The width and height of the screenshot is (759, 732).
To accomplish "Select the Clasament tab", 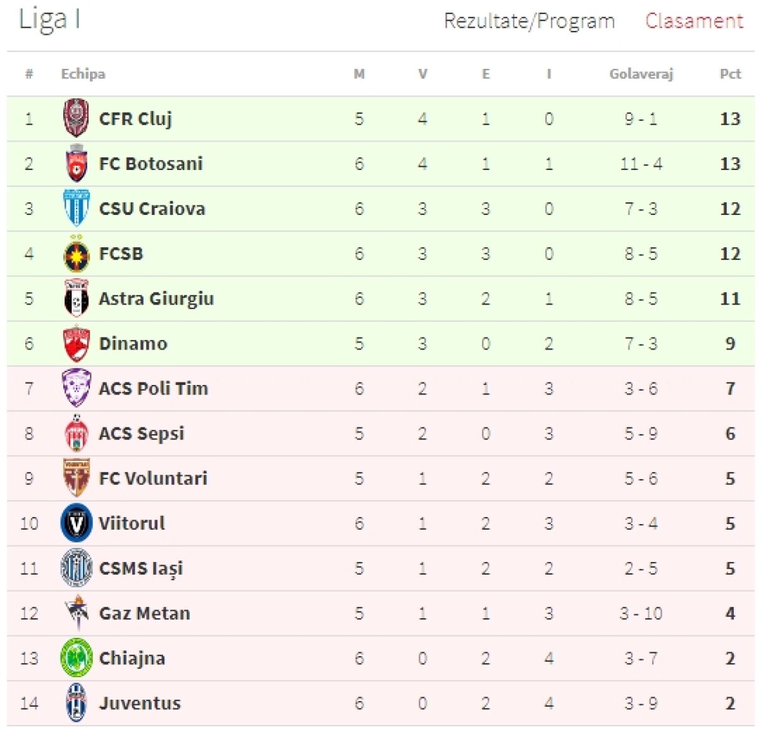I will [694, 21].
